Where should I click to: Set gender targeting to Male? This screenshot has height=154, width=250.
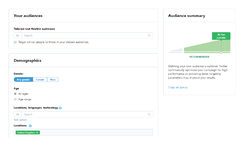click(x=53, y=80)
